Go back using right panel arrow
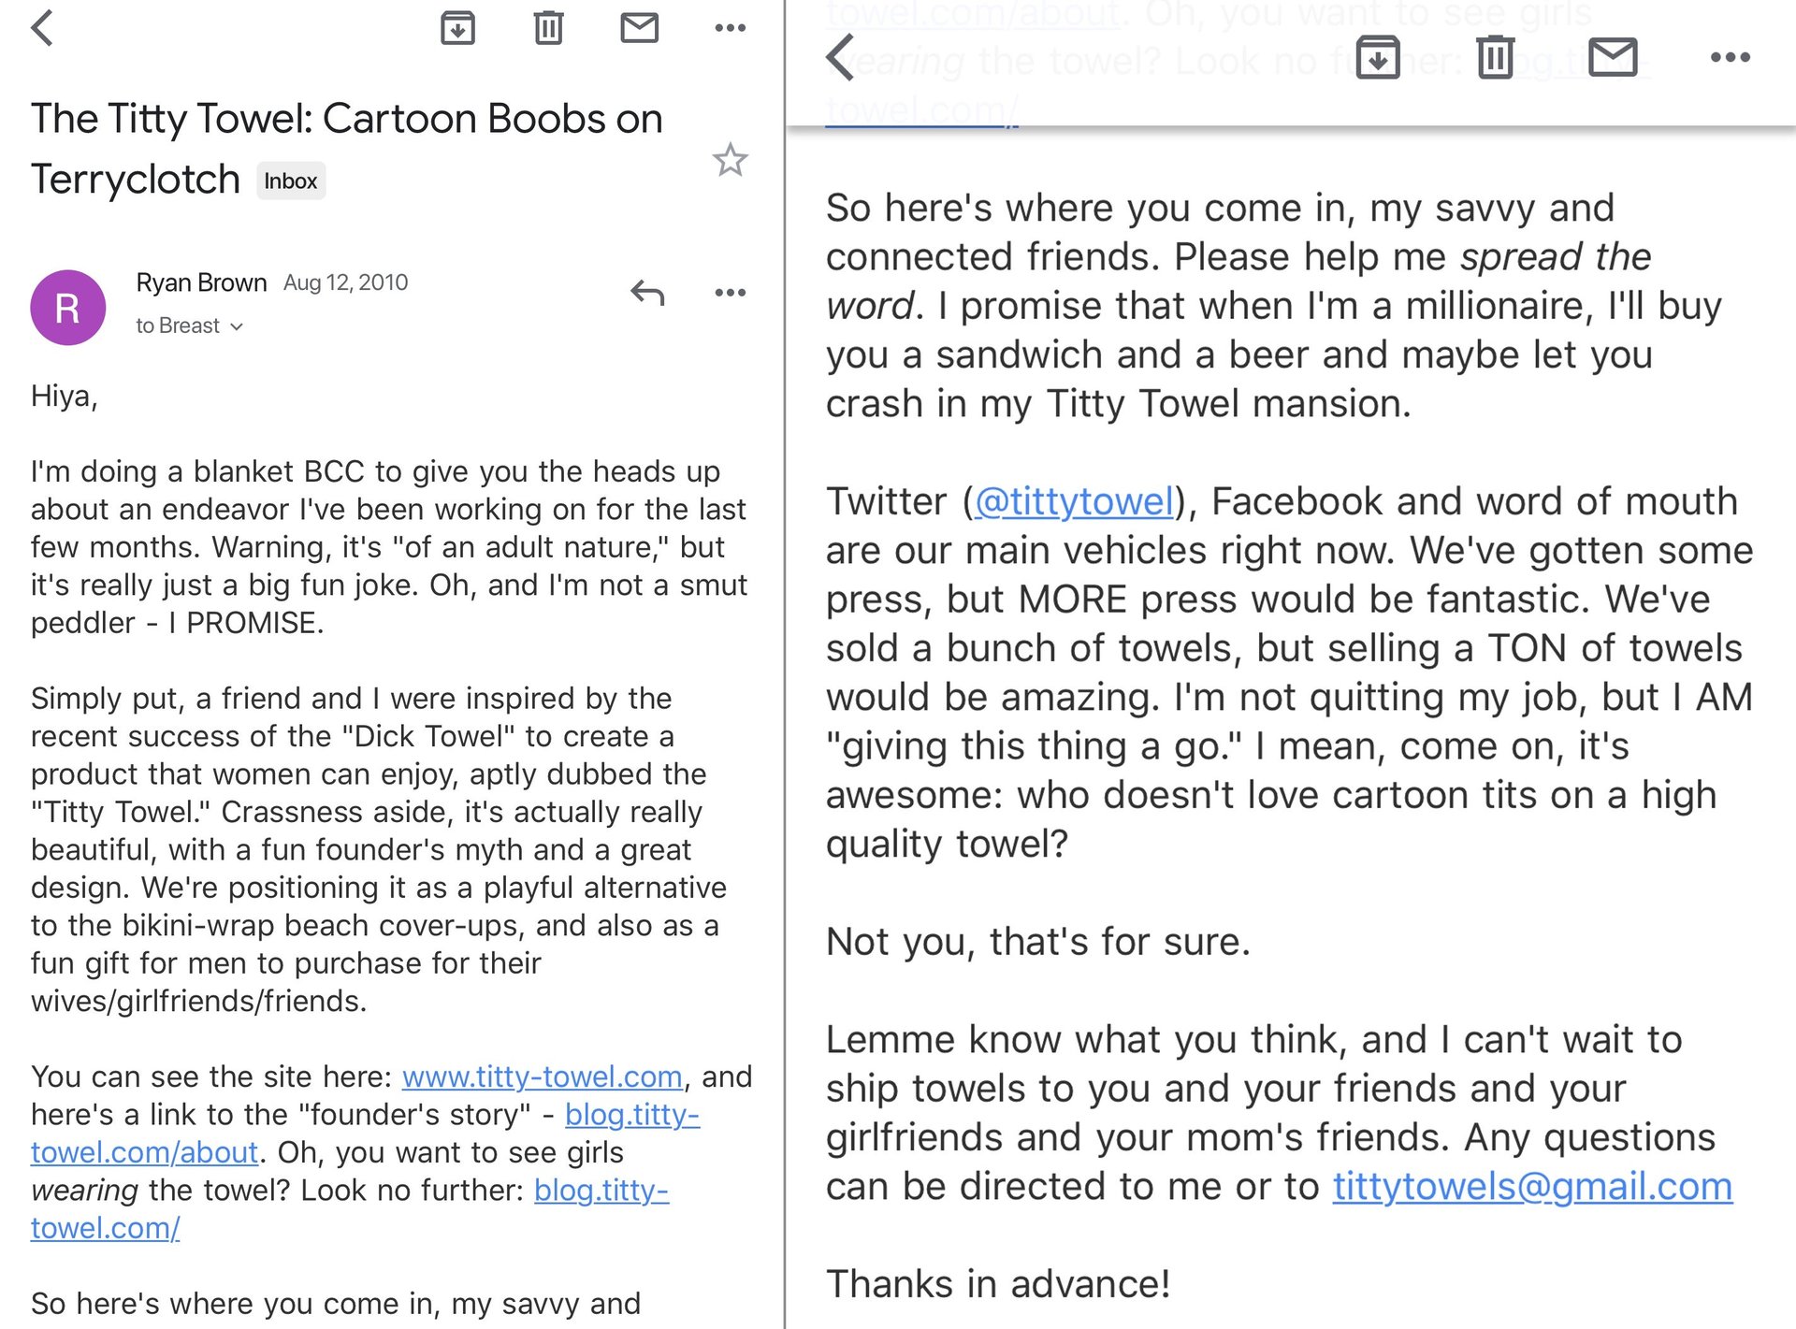 tap(841, 58)
